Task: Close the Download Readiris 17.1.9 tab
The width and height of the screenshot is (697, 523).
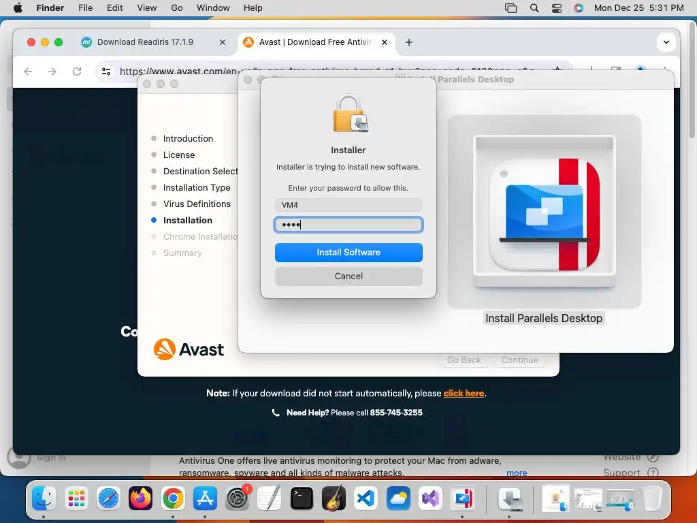Action: tap(223, 42)
